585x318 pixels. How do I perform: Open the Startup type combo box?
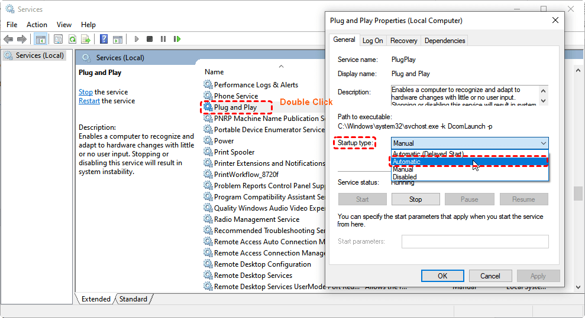click(470, 143)
